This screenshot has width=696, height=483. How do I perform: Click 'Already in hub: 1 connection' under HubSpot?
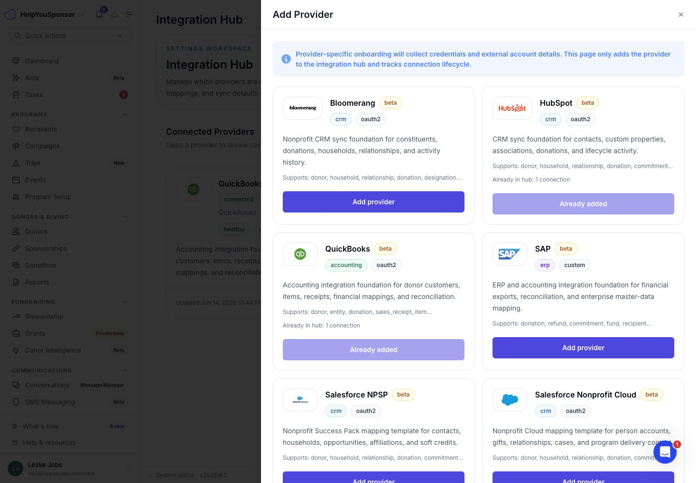531,180
